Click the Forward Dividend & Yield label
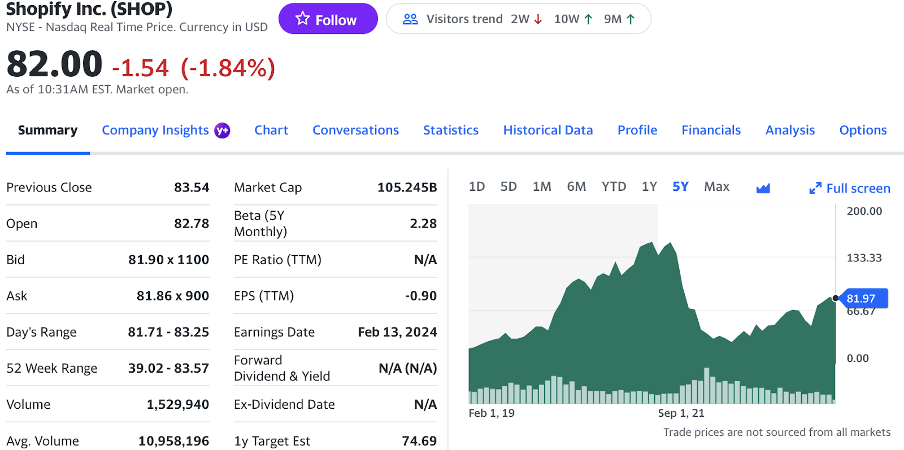 point(282,368)
